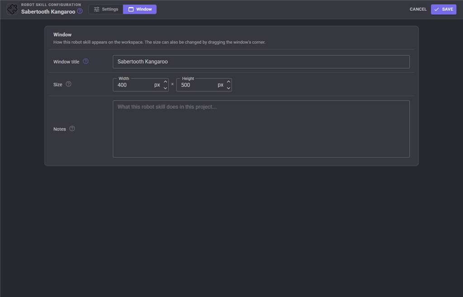Click the Window title text field
This screenshot has height=297, width=463.
tap(261, 61)
